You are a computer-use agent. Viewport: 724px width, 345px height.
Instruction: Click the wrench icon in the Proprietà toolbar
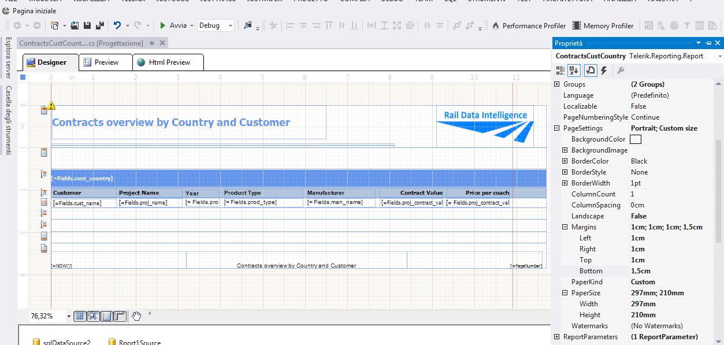[621, 71]
